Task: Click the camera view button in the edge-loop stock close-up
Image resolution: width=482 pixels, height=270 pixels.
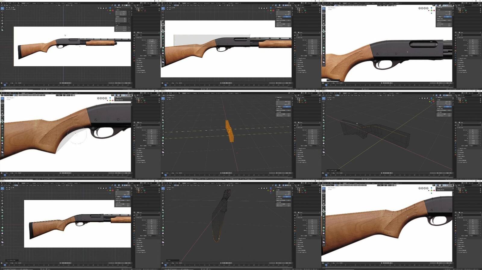Action: [x=422, y=188]
